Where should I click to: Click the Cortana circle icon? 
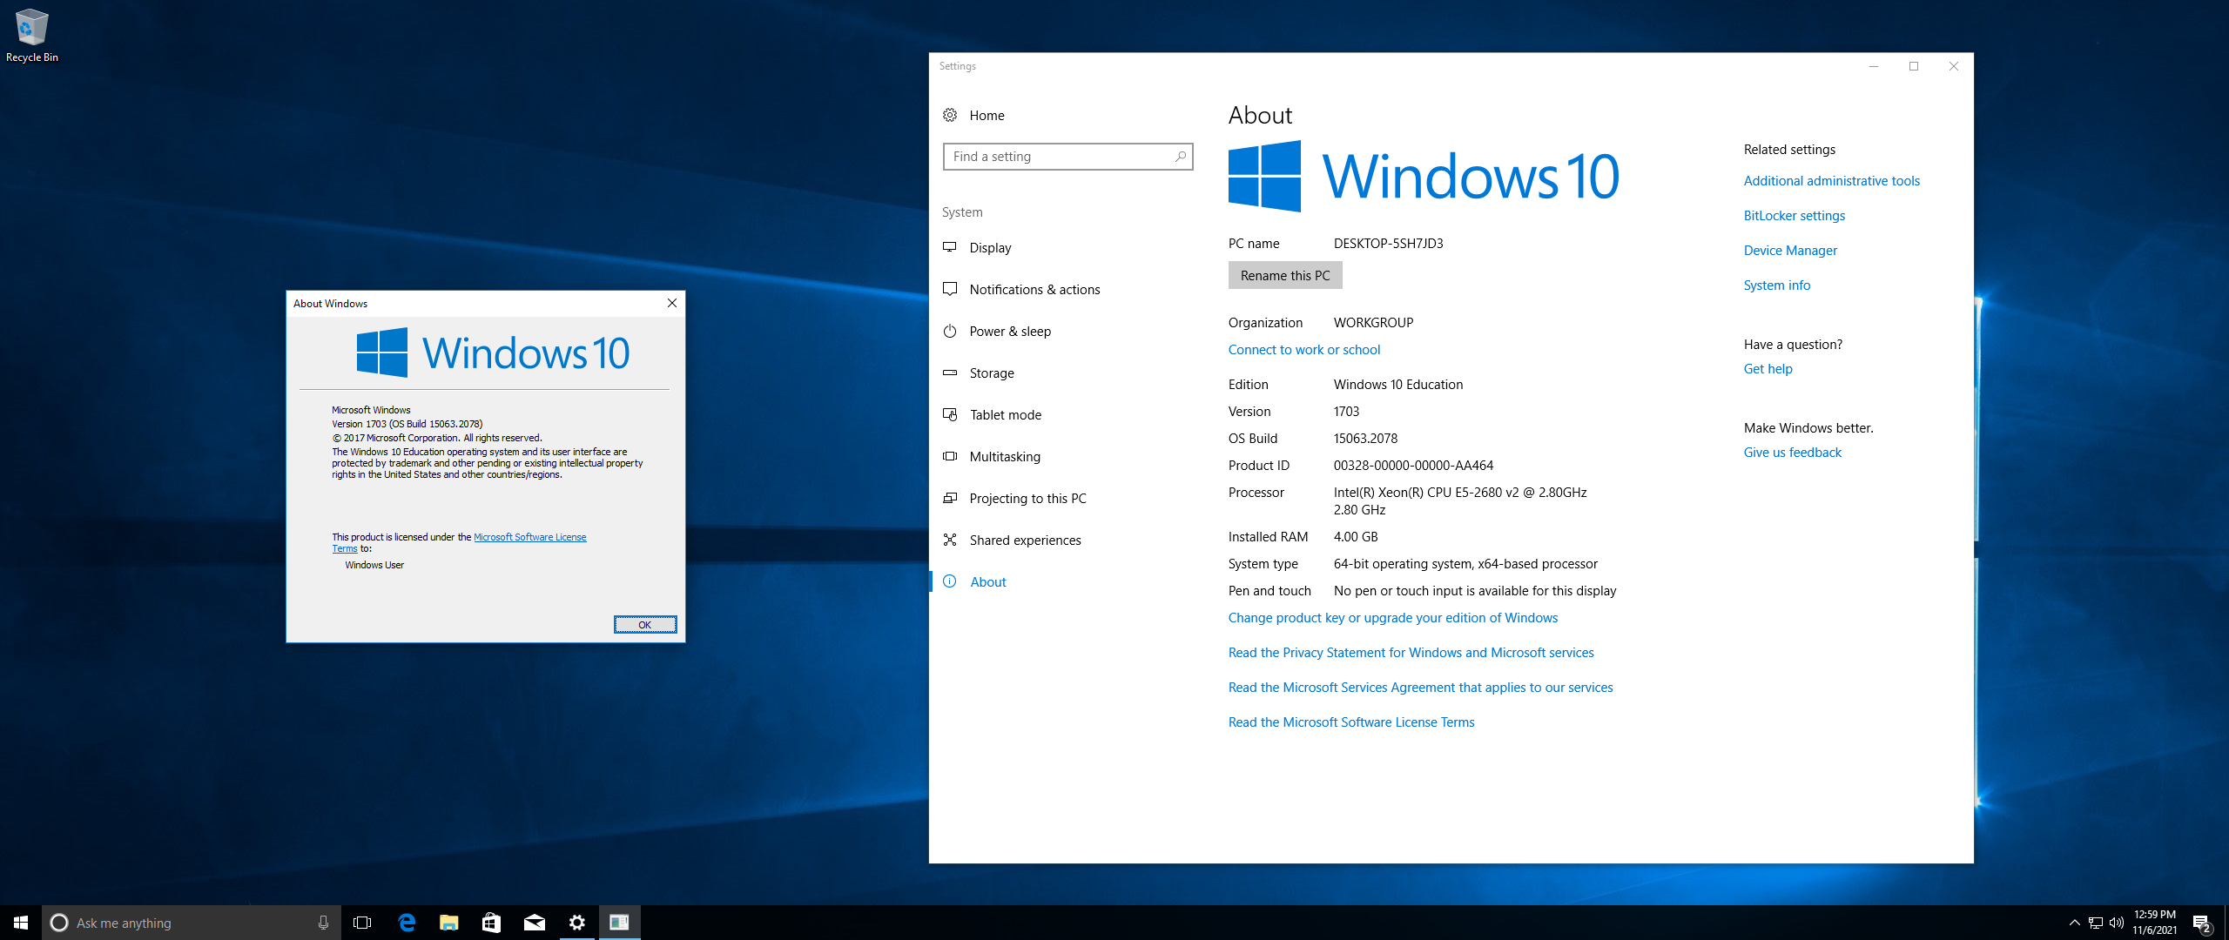click(59, 923)
